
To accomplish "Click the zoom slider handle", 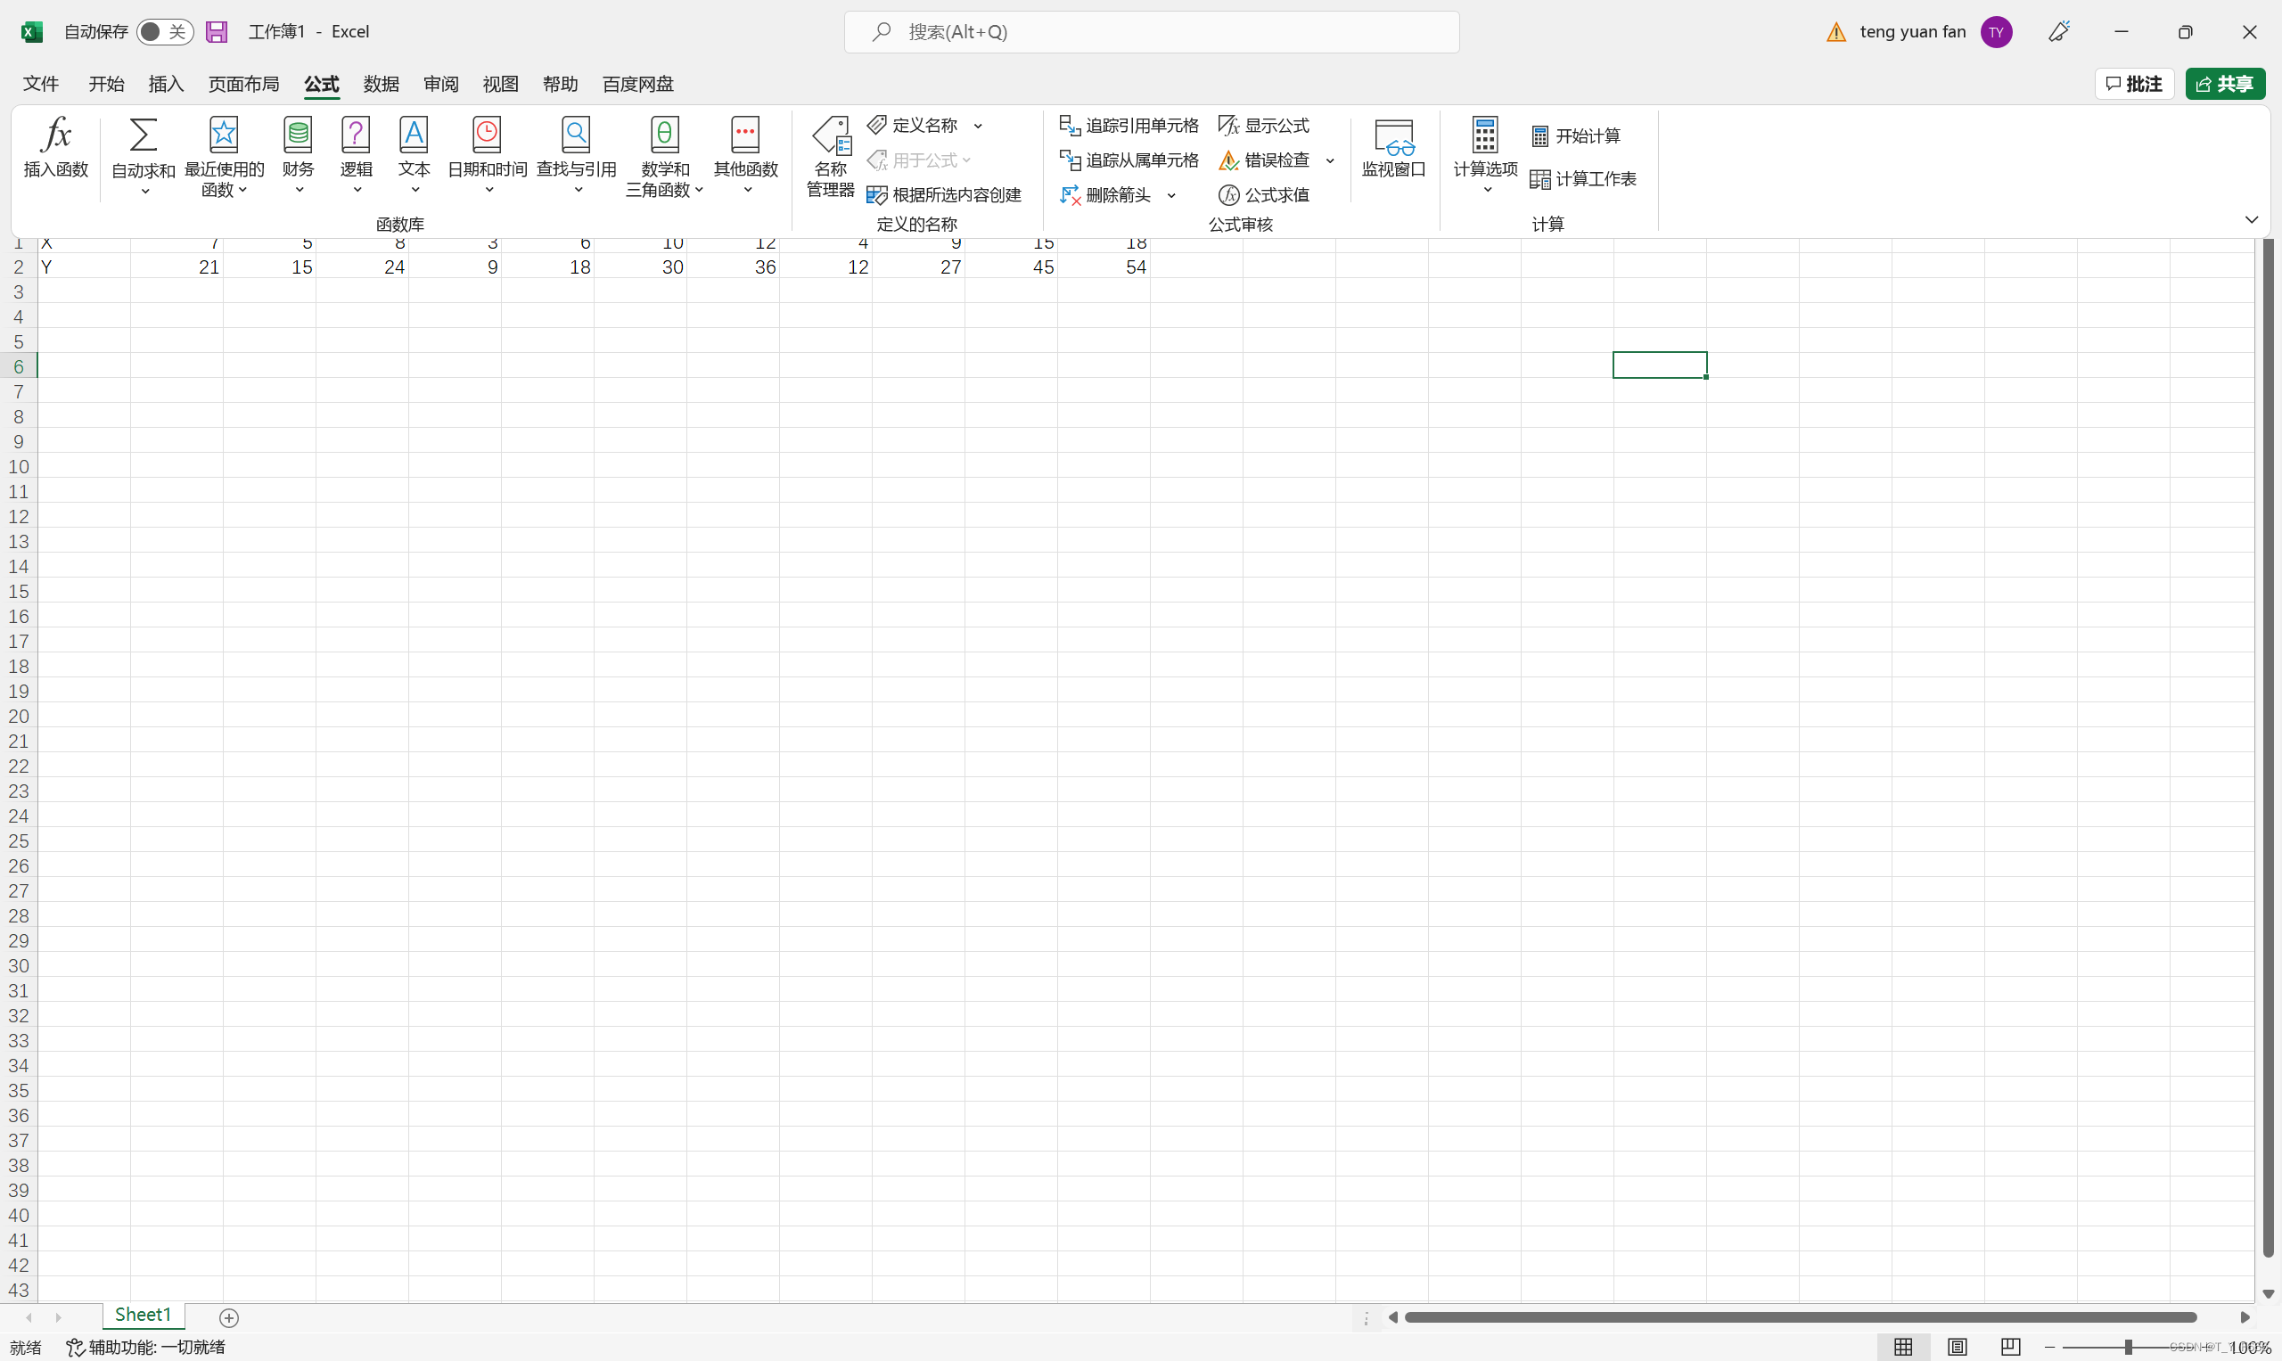I will (2128, 1347).
